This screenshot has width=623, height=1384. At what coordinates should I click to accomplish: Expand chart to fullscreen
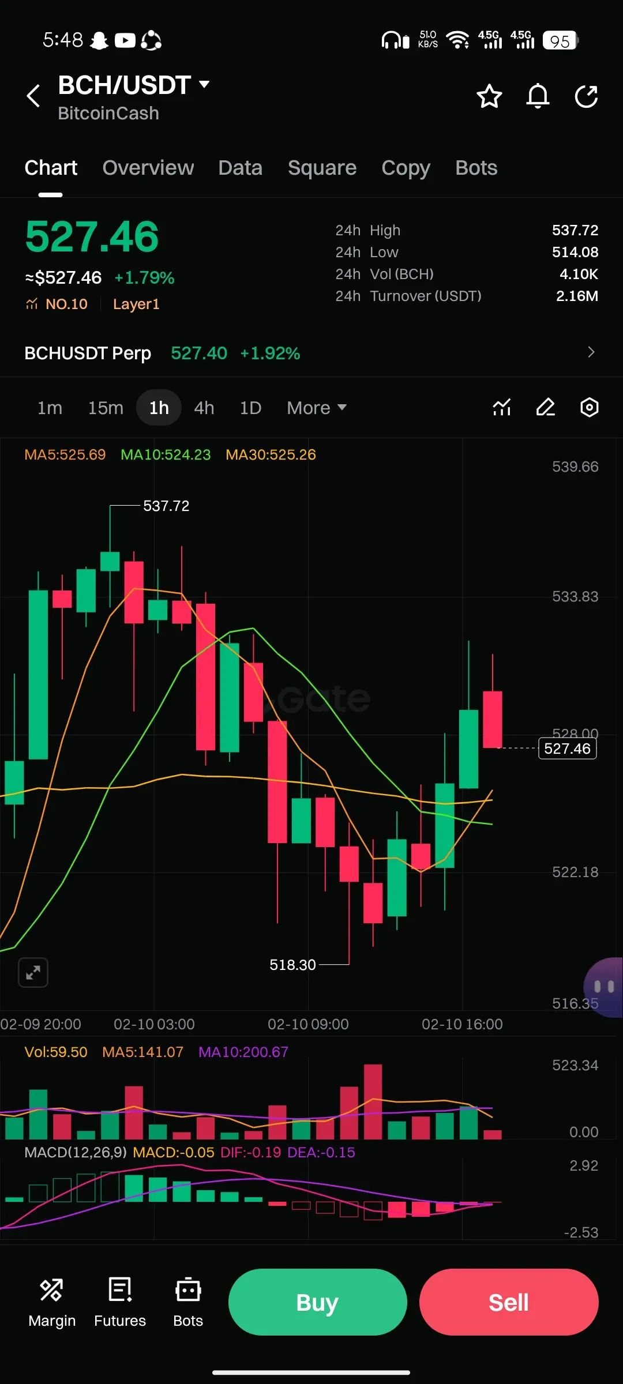(x=33, y=973)
